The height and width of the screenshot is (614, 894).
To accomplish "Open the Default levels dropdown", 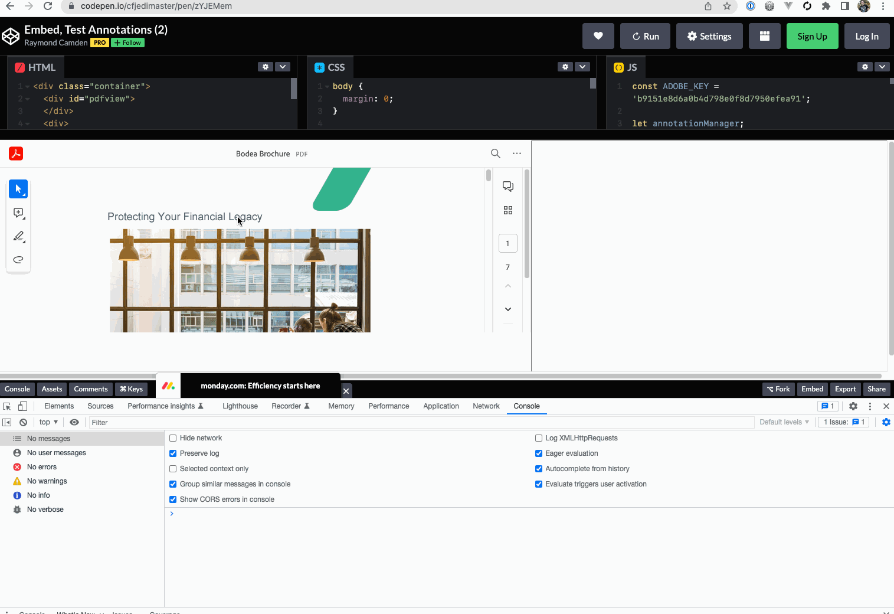I will pos(784,422).
